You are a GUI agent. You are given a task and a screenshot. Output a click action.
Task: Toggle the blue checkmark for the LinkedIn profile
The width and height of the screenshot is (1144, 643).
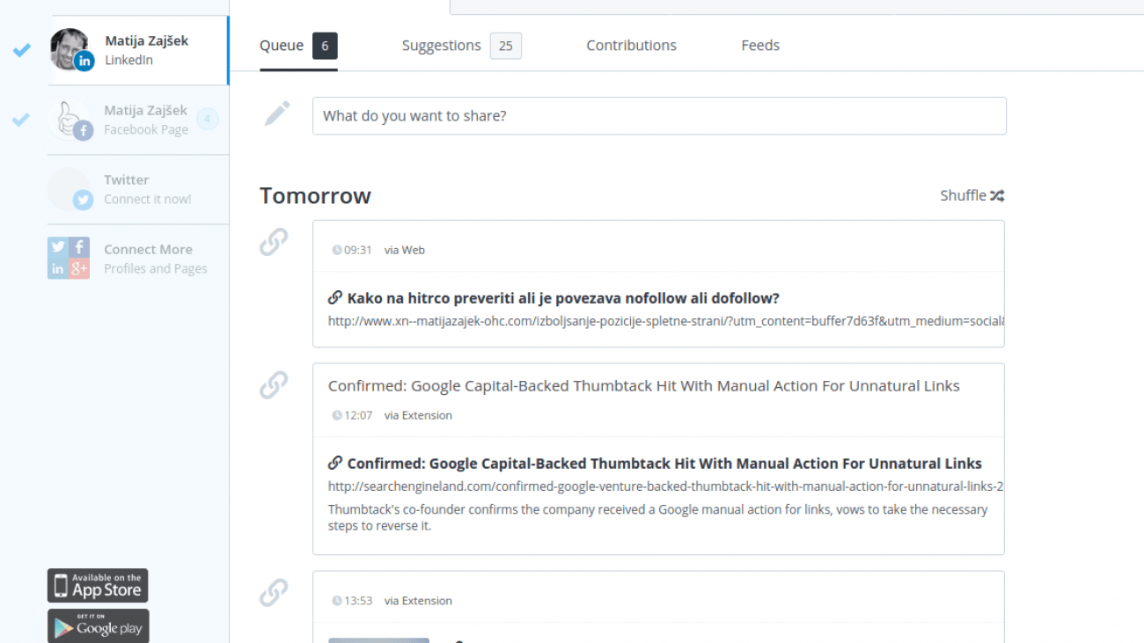(x=20, y=50)
